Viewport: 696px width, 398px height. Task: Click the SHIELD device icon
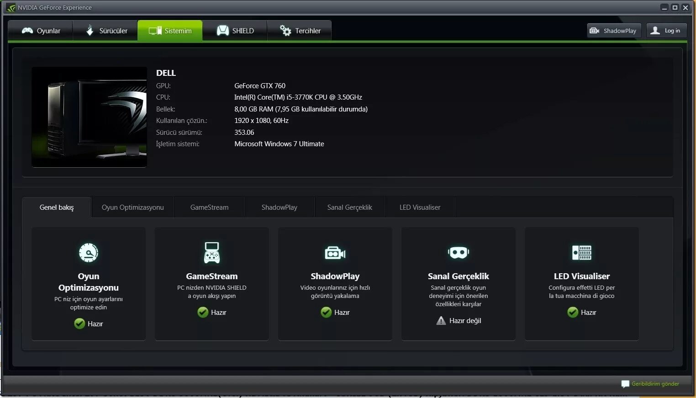(x=222, y=31)
